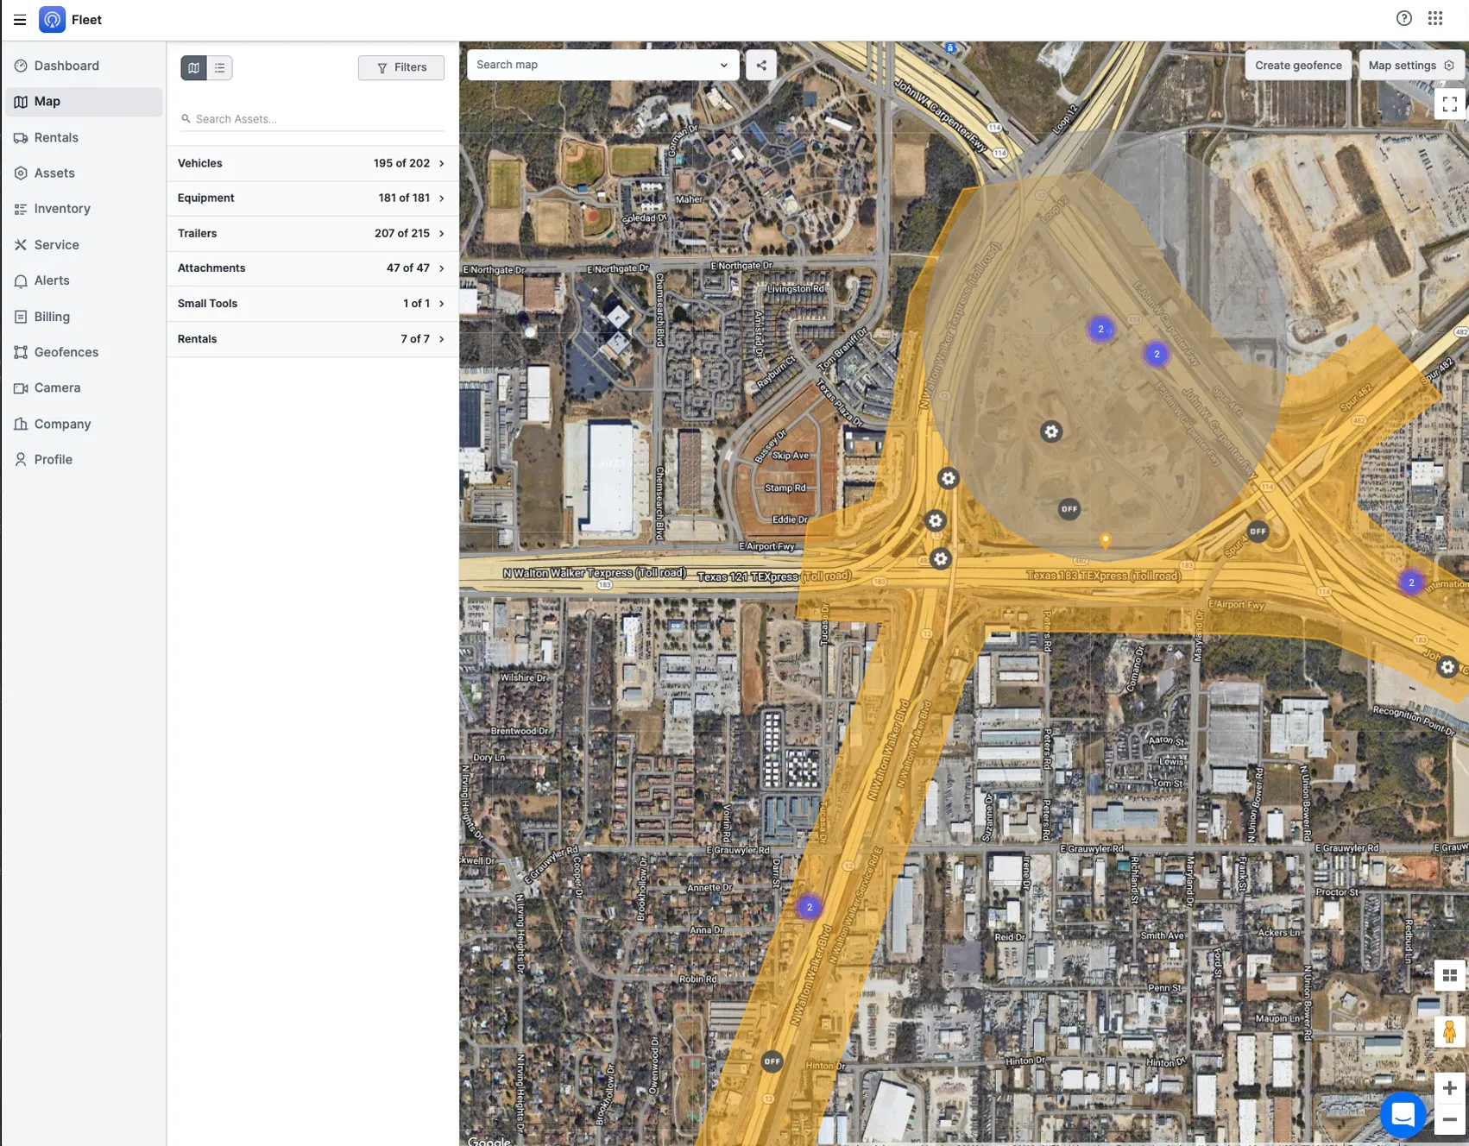Expand the Vehicles asset category
The width and height of the screenshot is (1469, 1146).
pyautogui.click(x=311, y=163)
